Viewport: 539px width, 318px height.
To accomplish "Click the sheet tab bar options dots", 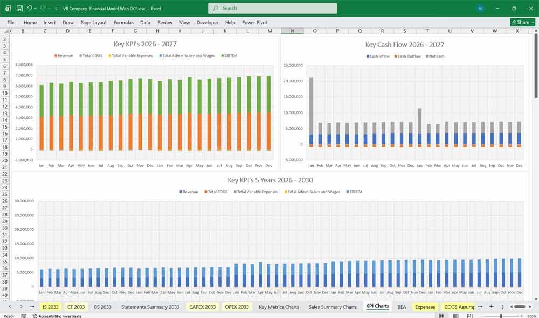I will [502, 307].
